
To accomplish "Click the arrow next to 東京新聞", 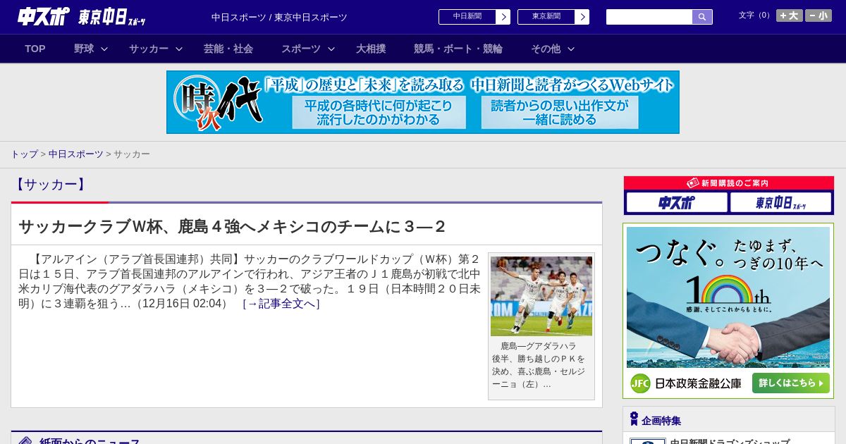I will 582,17.
